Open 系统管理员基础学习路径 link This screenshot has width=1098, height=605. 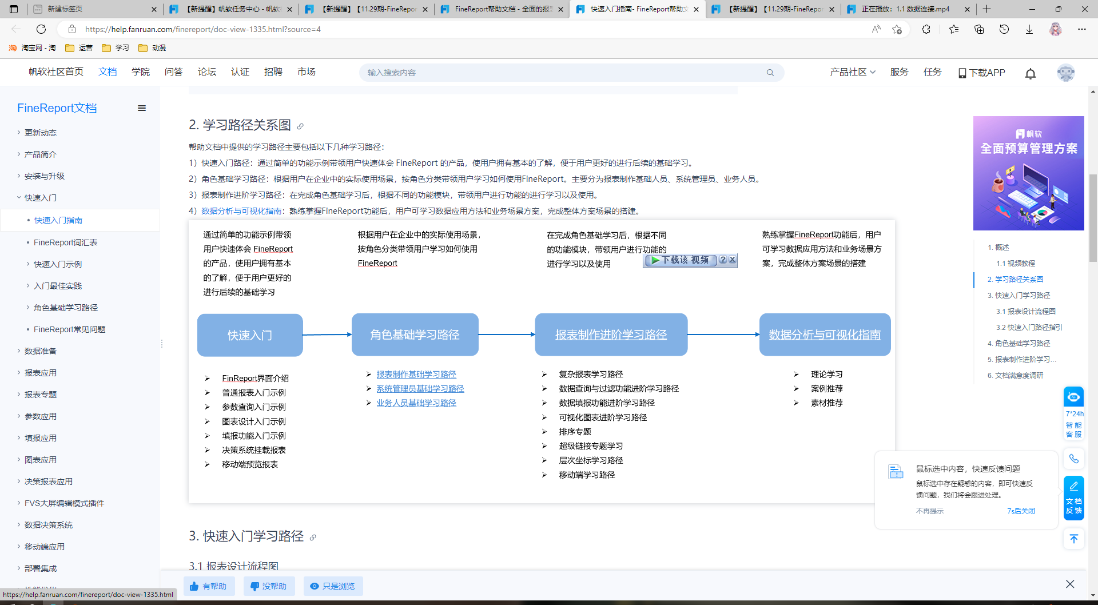click(420, 389)
